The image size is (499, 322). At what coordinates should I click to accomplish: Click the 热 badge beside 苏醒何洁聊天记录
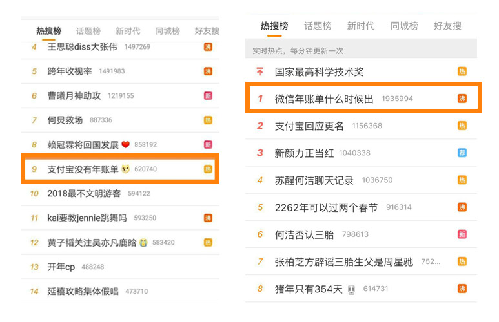pyautogui.click(x=462, y=180)
